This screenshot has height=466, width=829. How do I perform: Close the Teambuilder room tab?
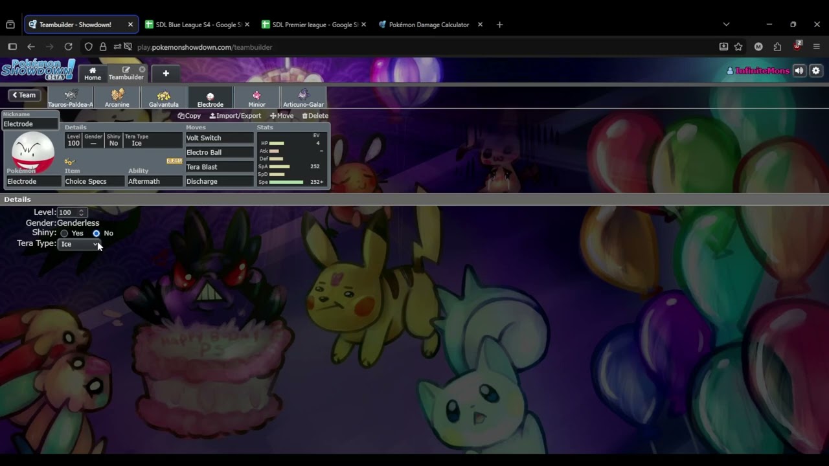[142, 69]
